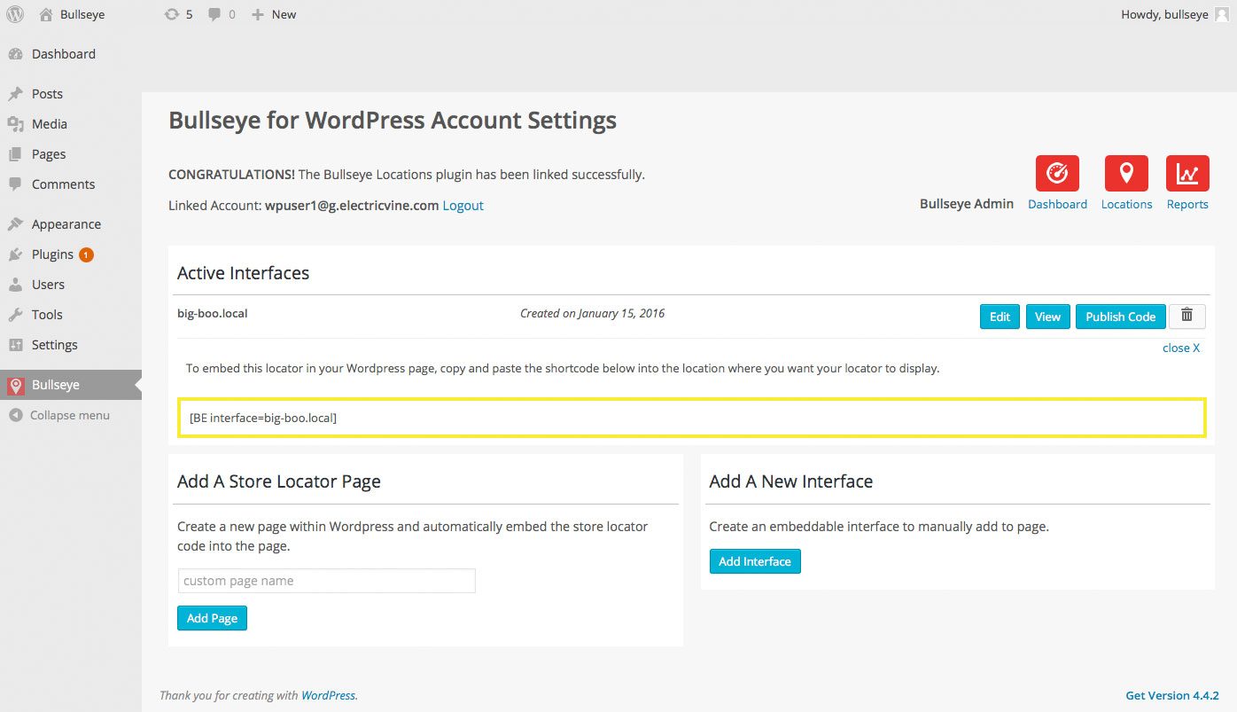Click the Appearance paintbrush icon

(15, 224)
